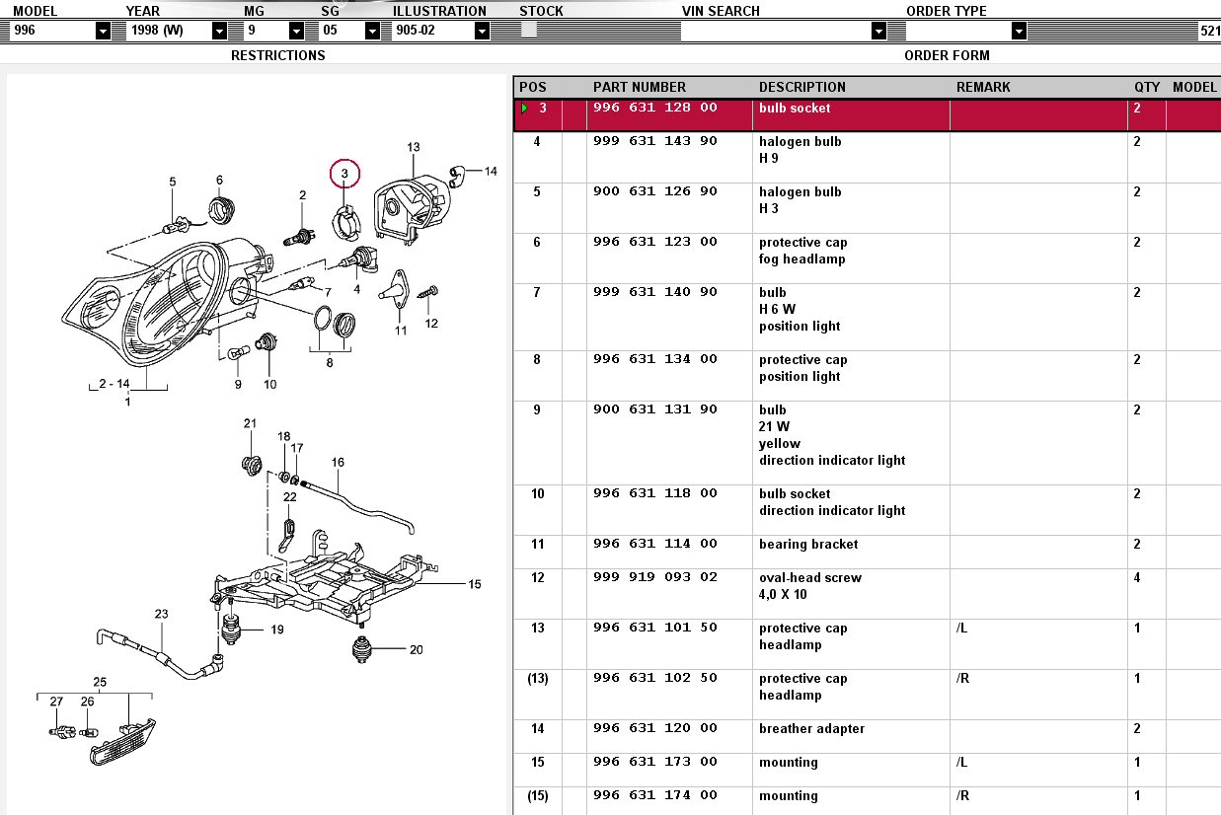1221x815 pixels.
Task: Click callout 15 mounting in the diagram
Action: (x=475, y=584)
